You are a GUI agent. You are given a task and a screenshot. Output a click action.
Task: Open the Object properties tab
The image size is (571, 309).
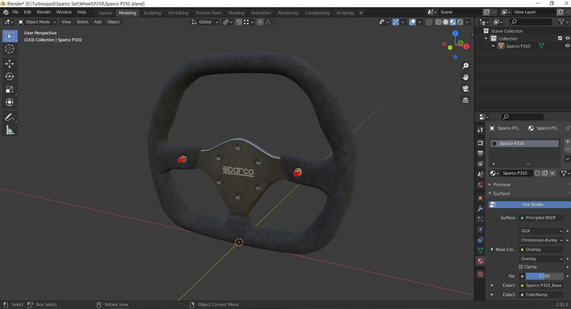point(480,198)
